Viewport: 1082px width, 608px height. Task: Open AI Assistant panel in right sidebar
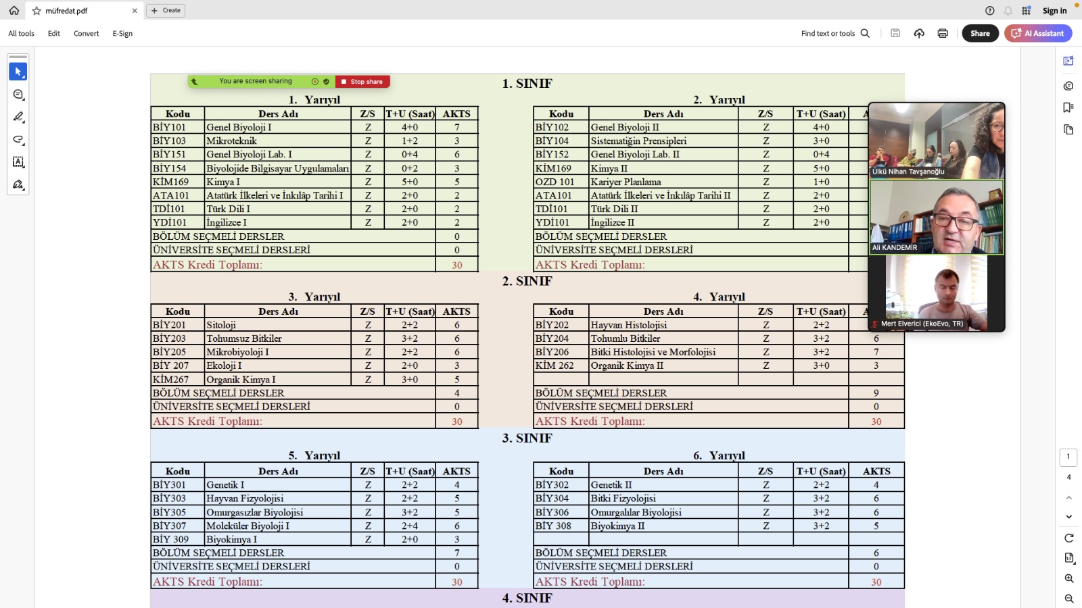pyautogui.click(x=1068, y=61)
